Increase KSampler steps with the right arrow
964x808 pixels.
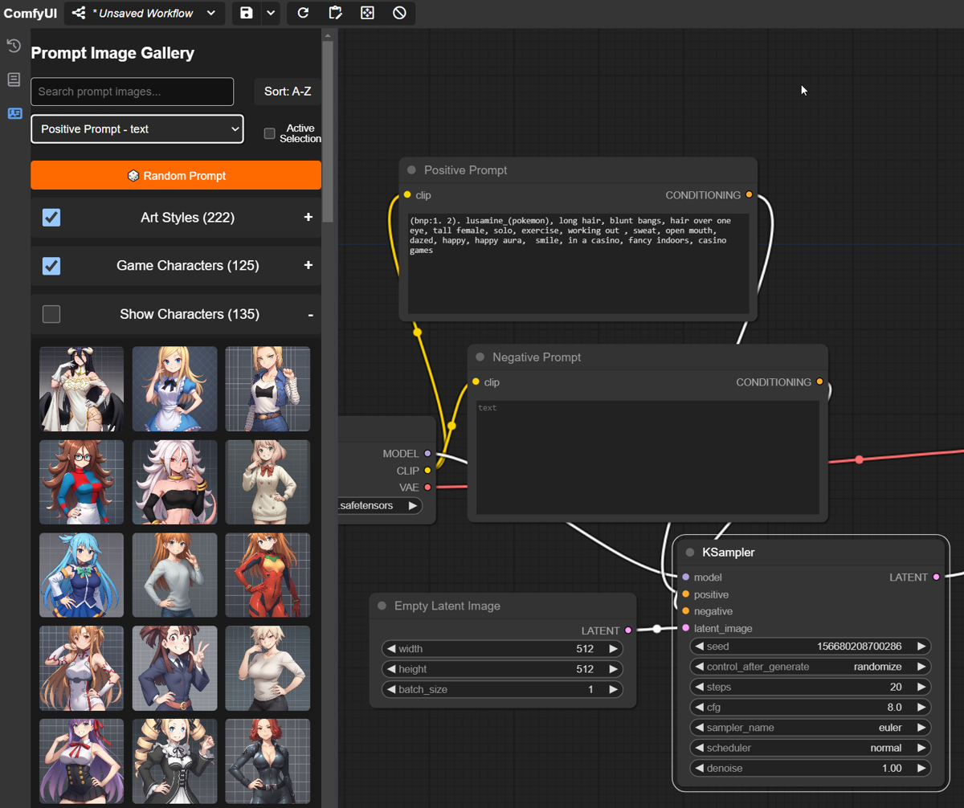(x=921, y=687)
